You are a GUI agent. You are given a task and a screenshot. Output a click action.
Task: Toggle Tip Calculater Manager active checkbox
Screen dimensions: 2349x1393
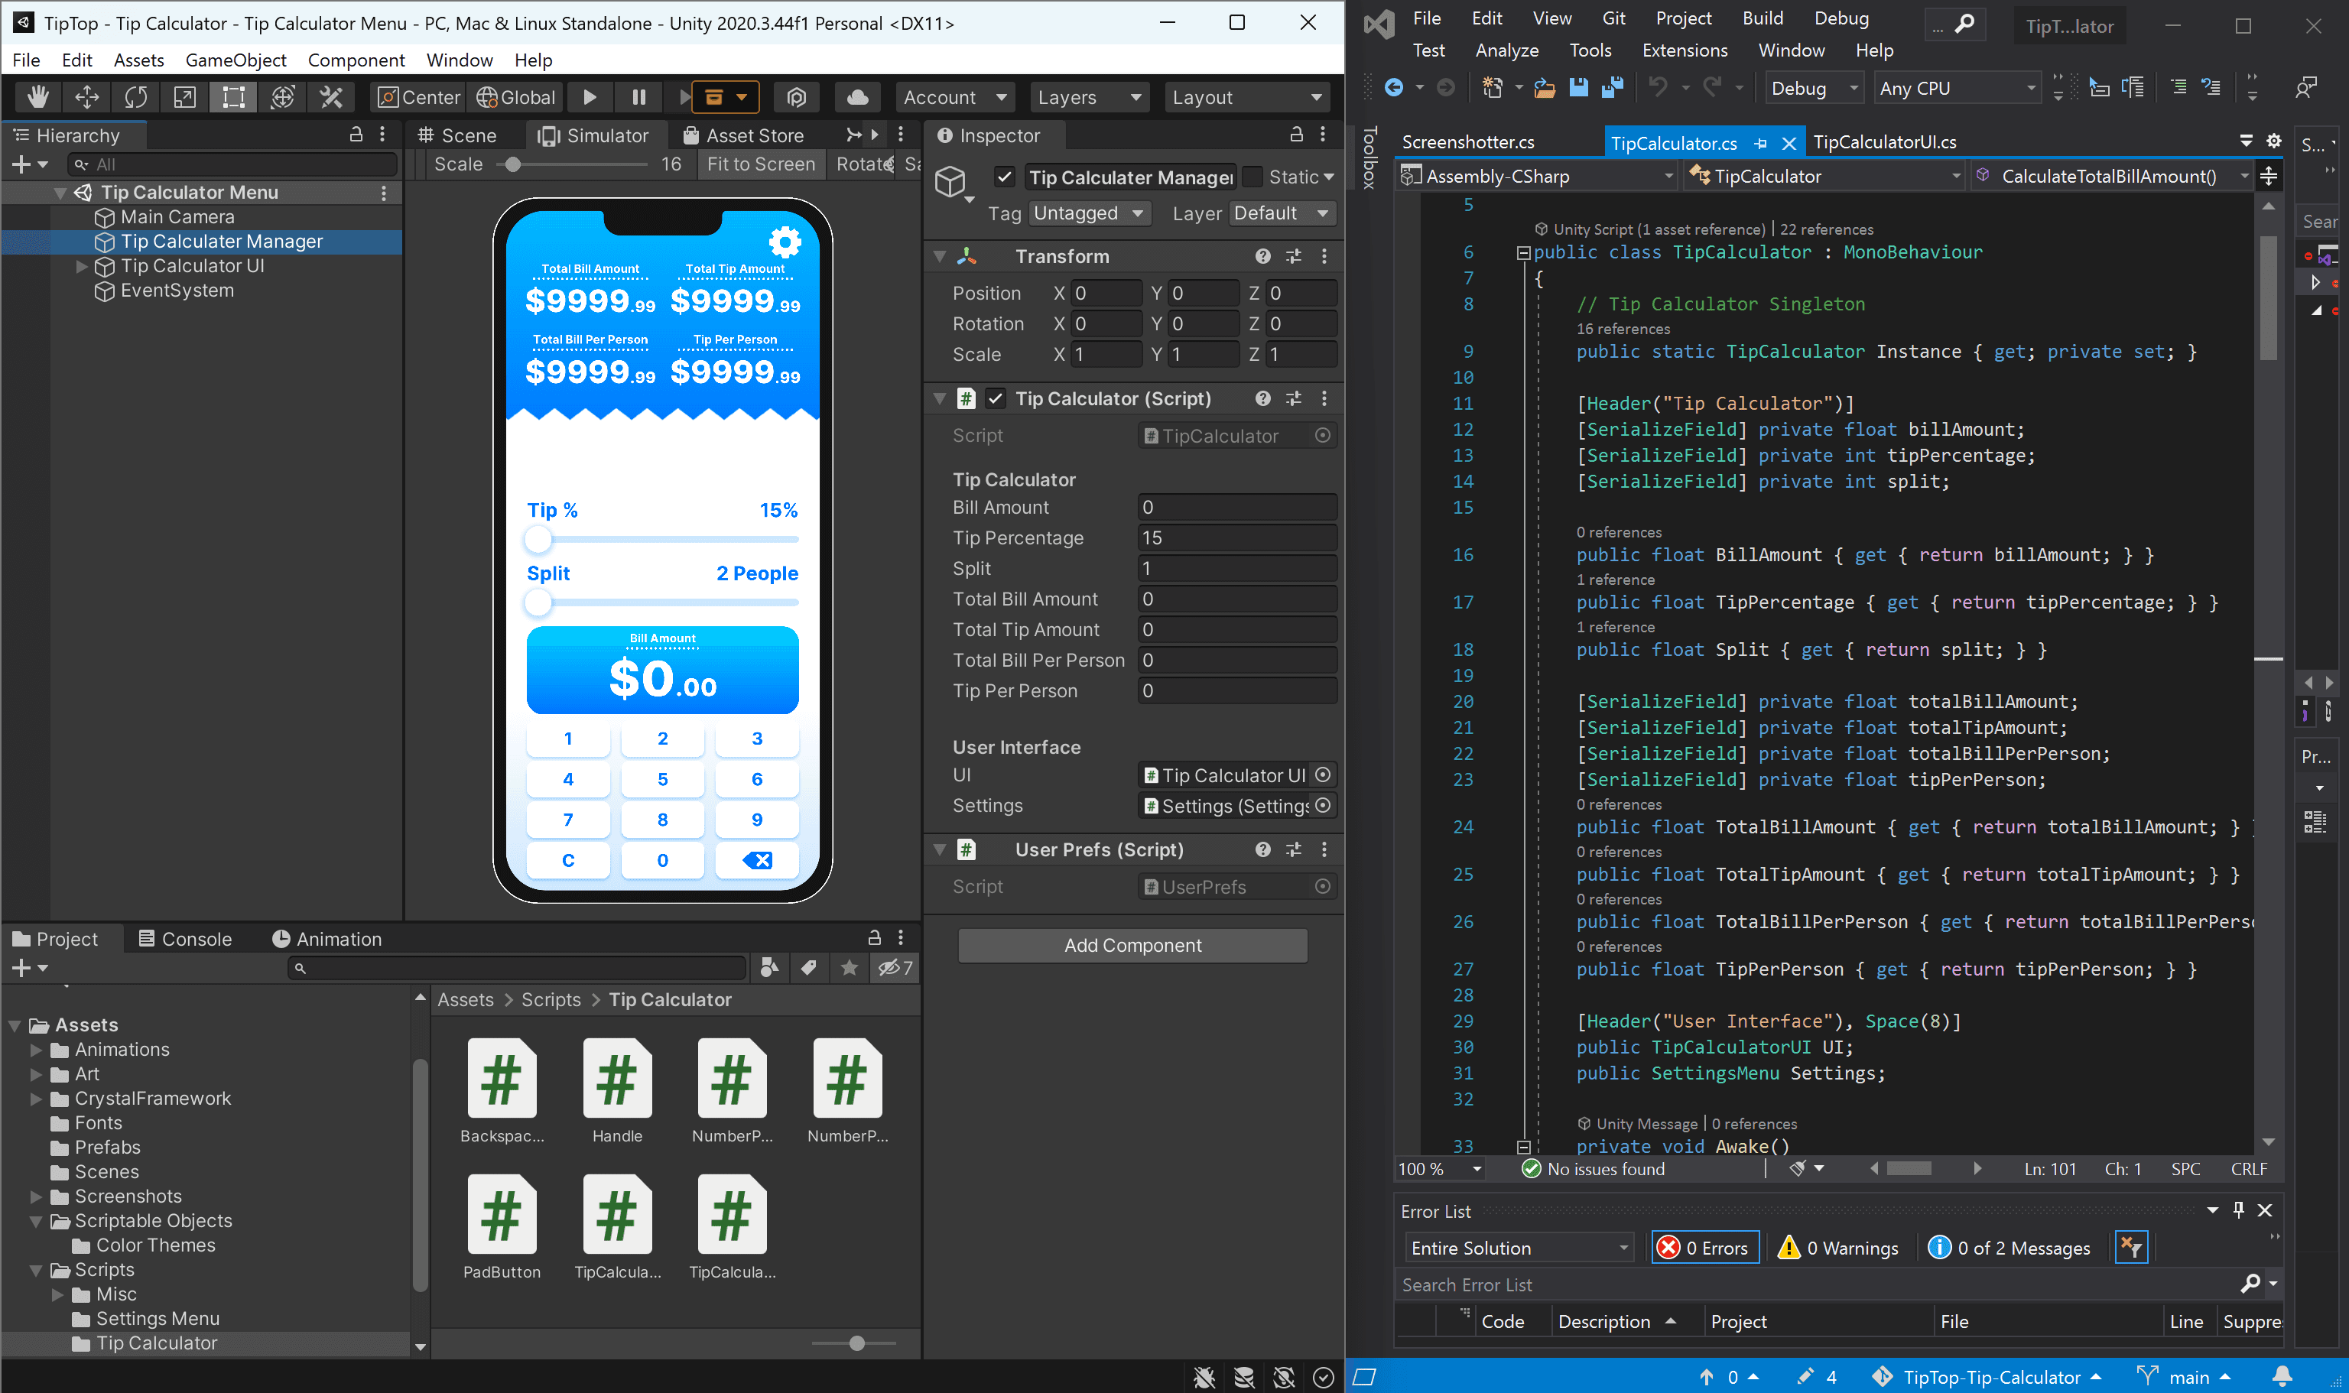pos(1005,177)
